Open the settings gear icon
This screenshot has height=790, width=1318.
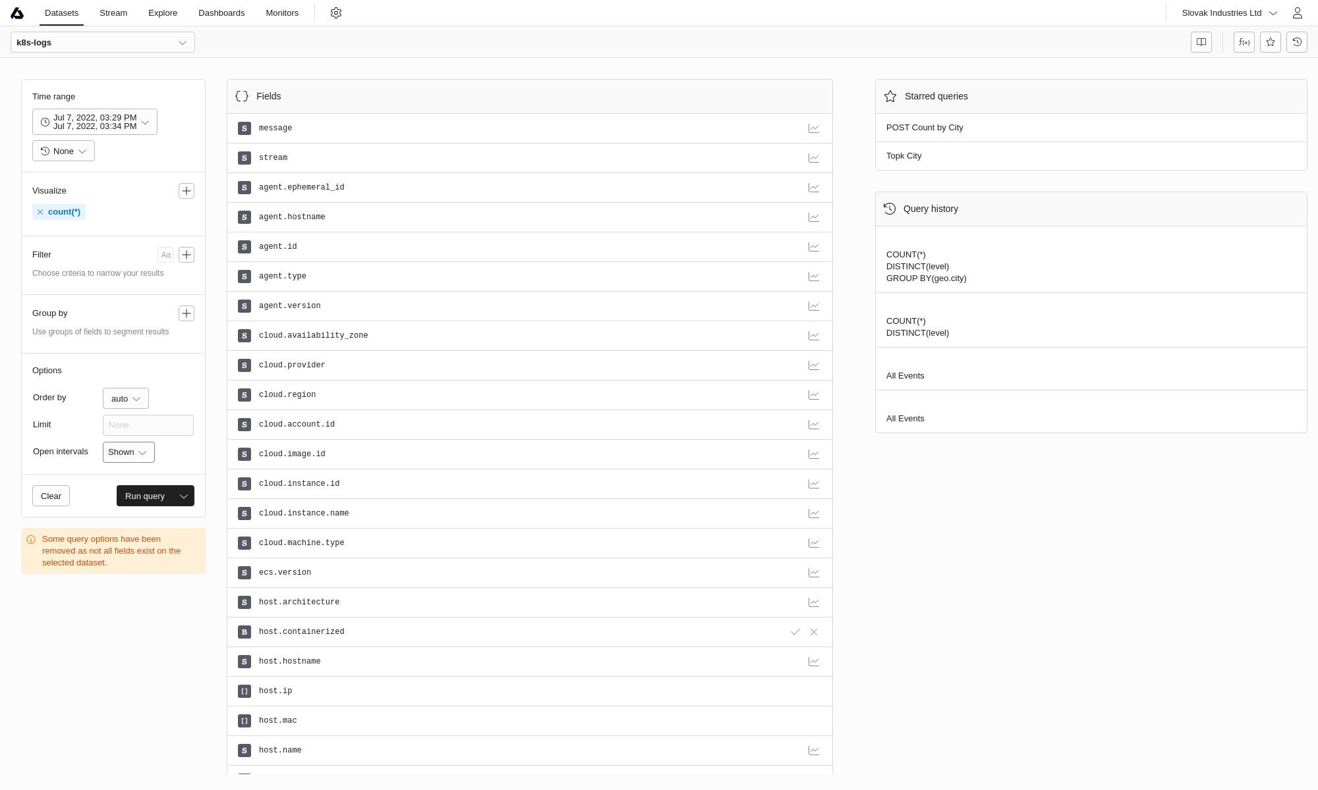click(x=336, y=13)
